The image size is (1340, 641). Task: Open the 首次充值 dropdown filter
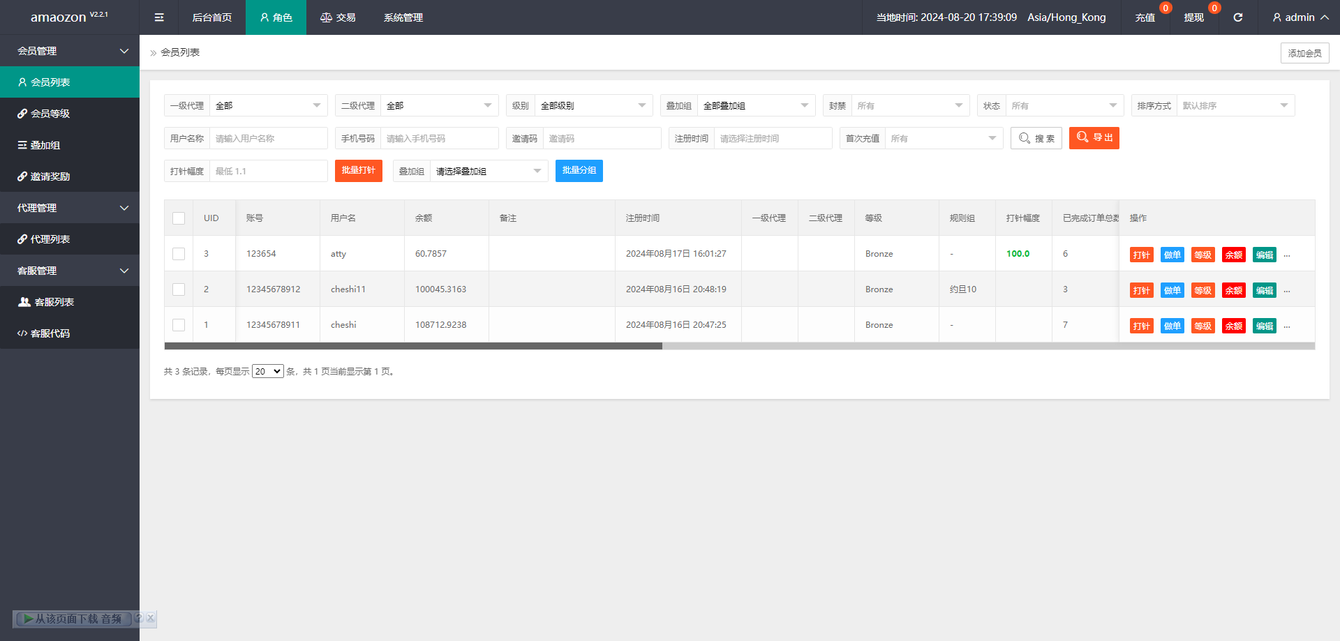coord(943,139)
